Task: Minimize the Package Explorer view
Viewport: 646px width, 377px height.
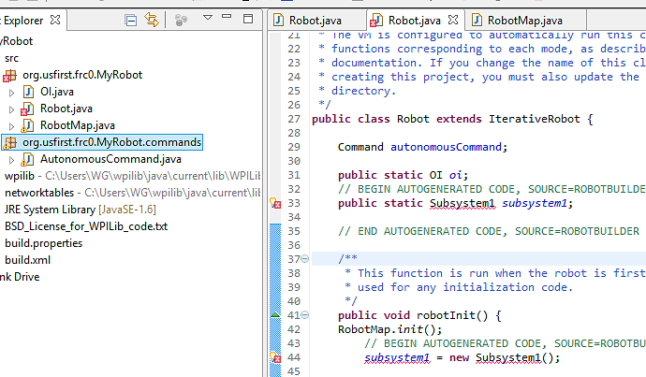Action: tap(227, 17)
